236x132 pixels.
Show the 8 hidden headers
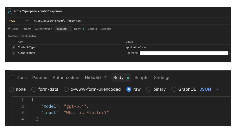[x=29, y=36]
